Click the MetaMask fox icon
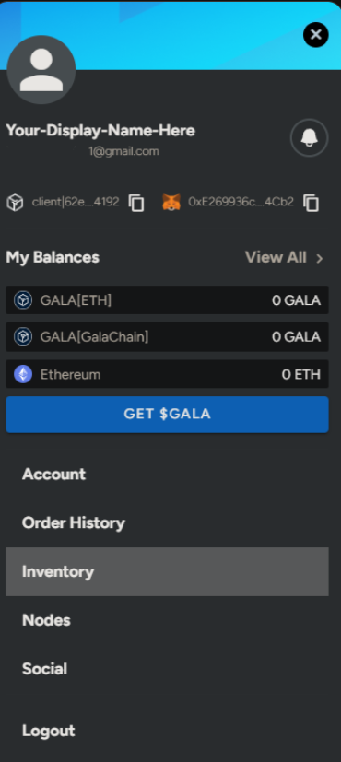This screenshot has width=341, height=762. point(171,202)
